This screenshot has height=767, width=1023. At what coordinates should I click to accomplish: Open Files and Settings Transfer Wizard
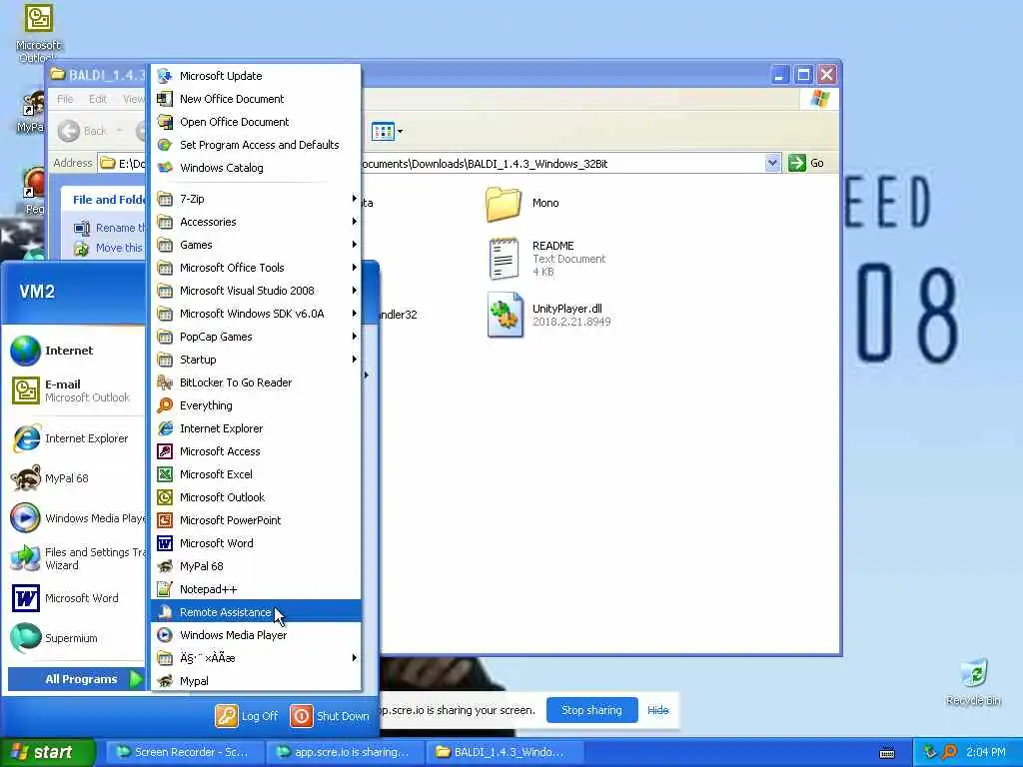click(76, 558)
